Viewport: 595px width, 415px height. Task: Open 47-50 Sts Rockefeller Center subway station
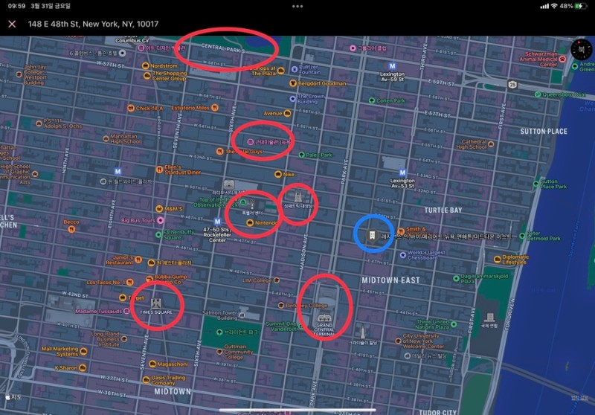pyautogui.click(x=217, y=221)
